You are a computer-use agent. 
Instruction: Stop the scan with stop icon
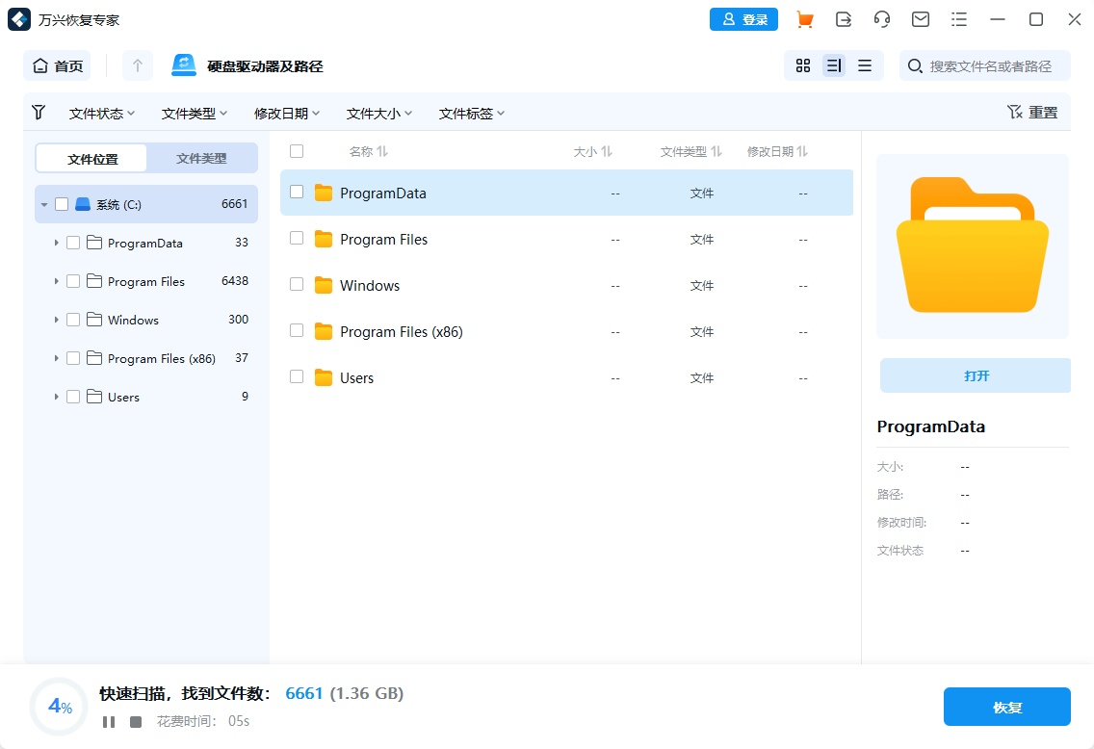(x=135, y=721)
